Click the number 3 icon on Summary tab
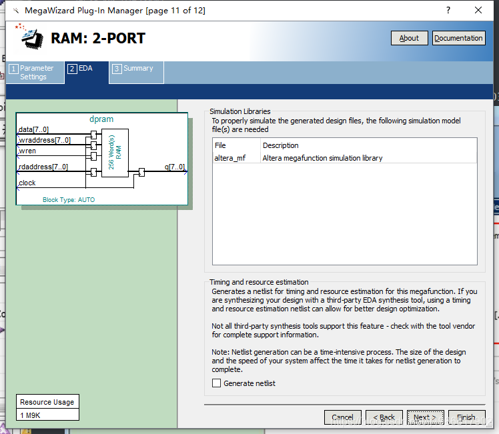This screenshot has width=499, height=434. point(117,69)
